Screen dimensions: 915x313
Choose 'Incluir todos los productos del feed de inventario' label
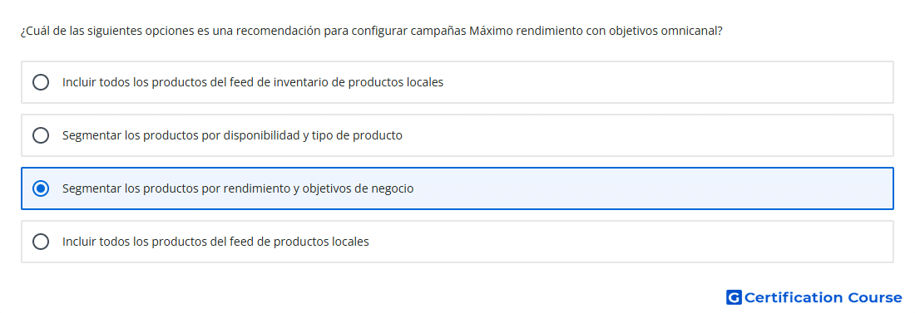tap(253, 82)
